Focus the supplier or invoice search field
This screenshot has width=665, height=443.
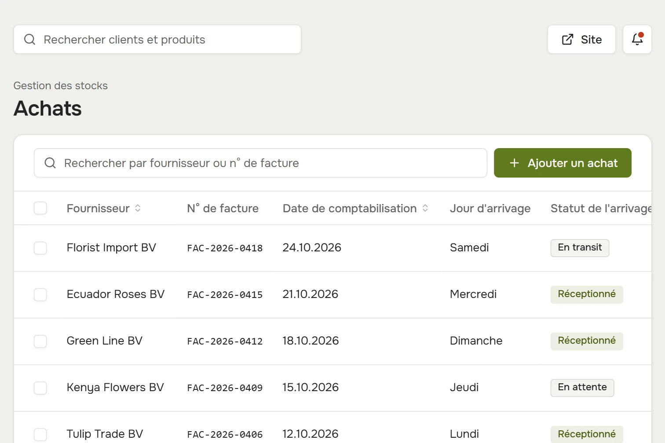coord(260,163)
